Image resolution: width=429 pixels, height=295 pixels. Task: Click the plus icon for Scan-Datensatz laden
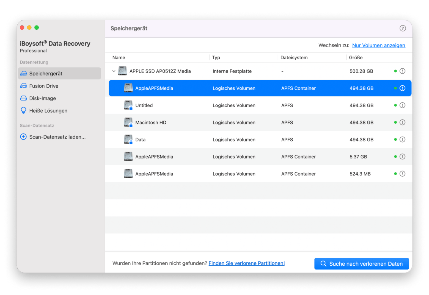pyautogui.click(x=24, y=137)
